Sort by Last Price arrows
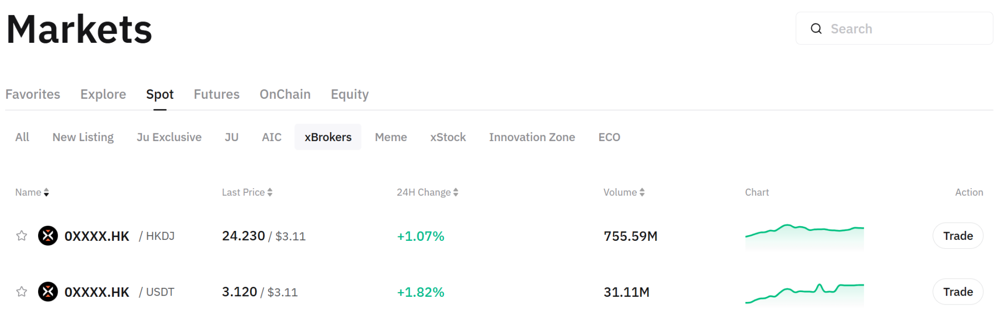This screenshot has height=325, width=1000. (x=270, y=192)
